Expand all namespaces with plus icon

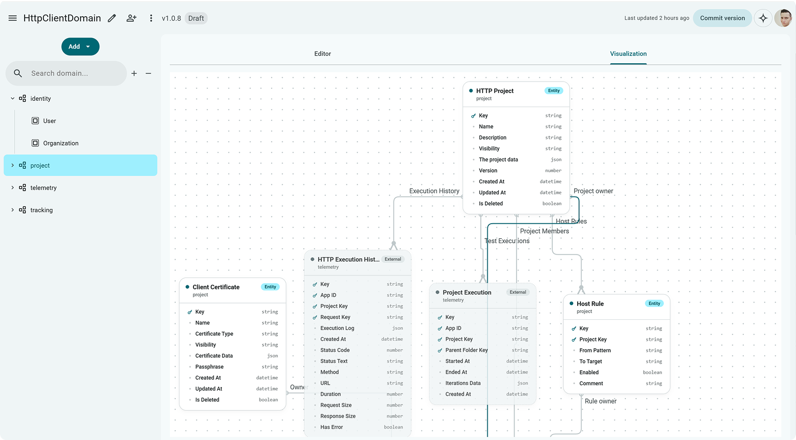(134, 74)
